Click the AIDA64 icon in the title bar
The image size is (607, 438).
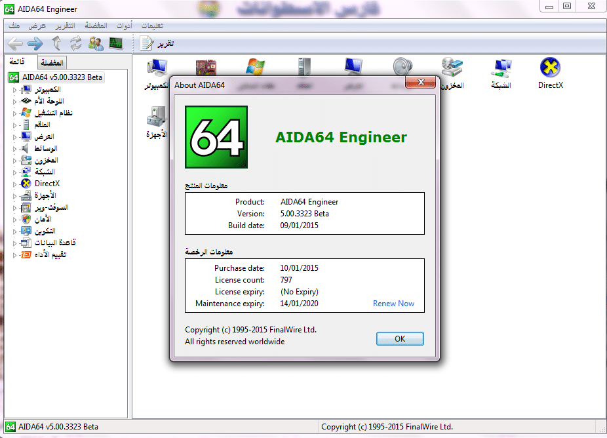9,9
